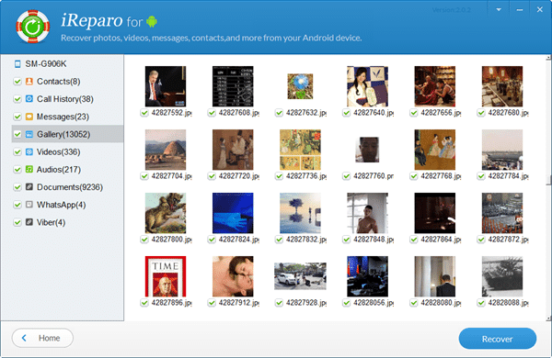Select thumbnail 42827736 floral painting
This screenshot has width=552, height=358.
pyautogui.click(x=300, y=150)
